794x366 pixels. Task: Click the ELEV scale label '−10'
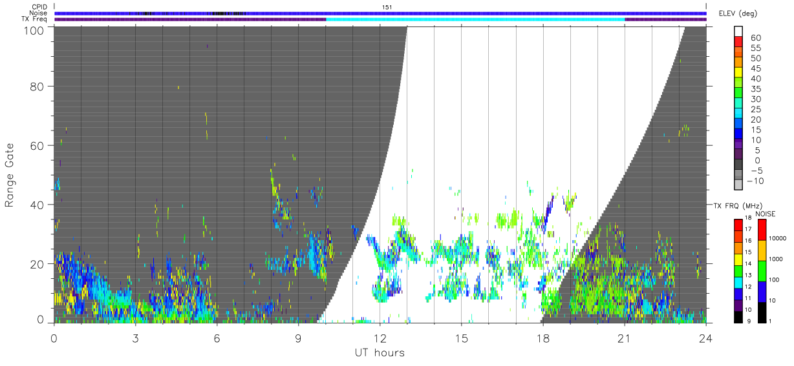pyautogui.click(x=755, y=181)
